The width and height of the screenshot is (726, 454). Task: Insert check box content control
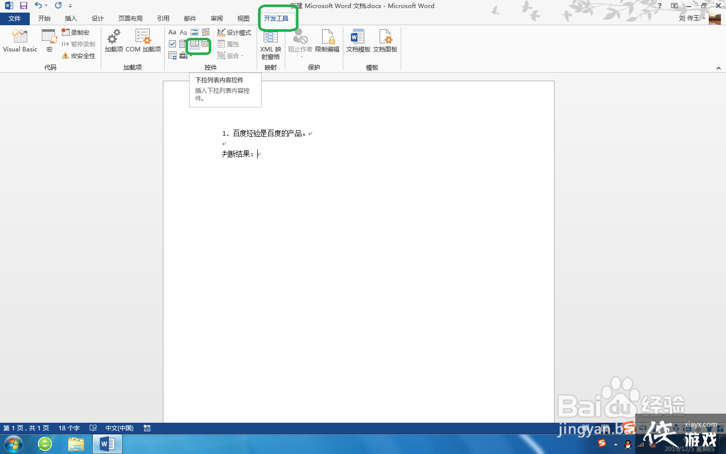click(172, 44)
